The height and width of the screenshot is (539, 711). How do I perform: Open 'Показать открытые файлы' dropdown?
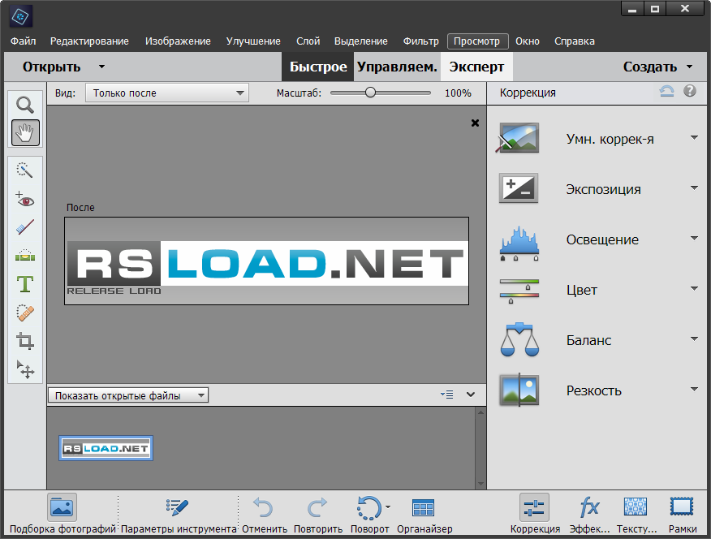click(x=128, y=395)
